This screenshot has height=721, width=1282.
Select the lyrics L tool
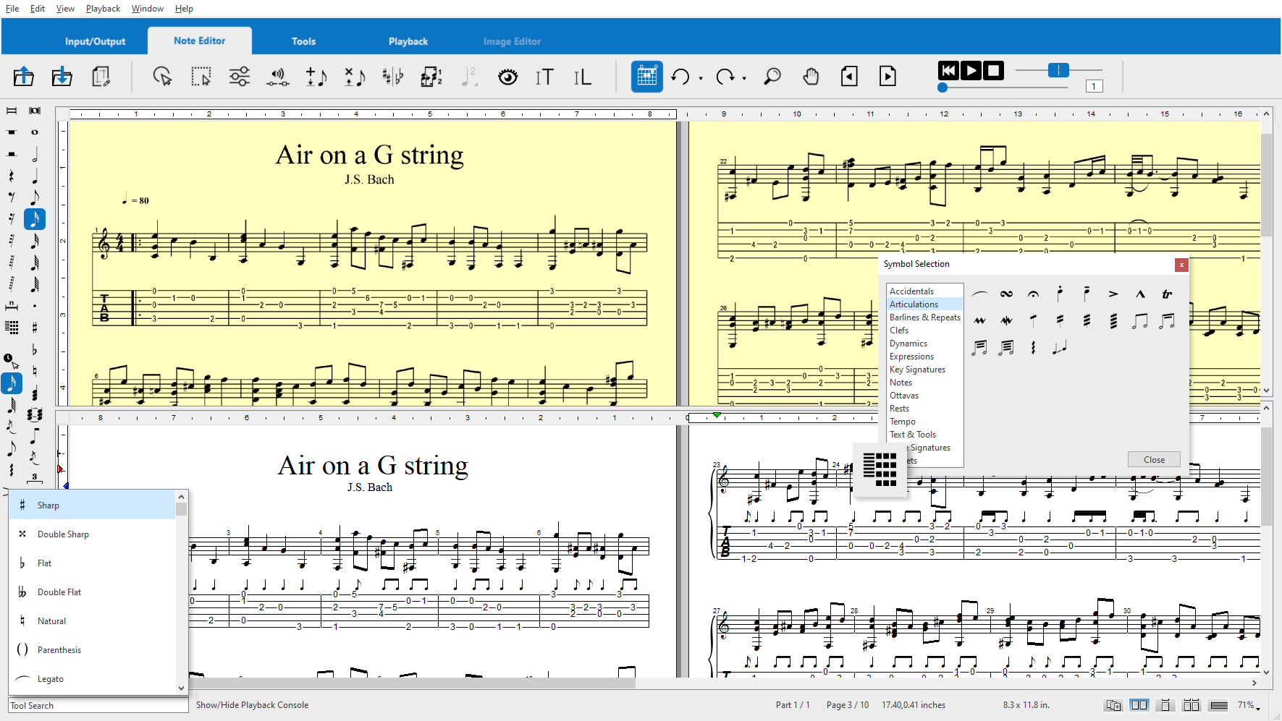point(583,76)
